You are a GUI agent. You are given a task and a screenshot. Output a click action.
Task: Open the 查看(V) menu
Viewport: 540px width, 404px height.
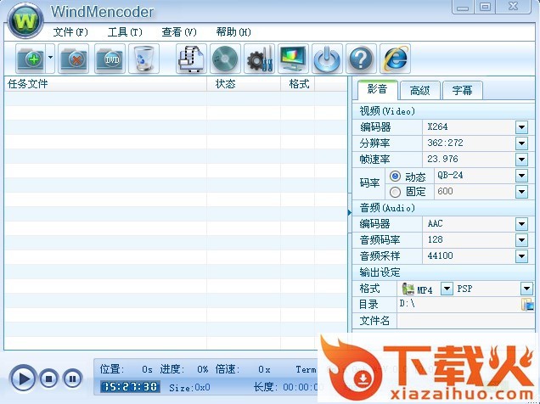point(179,32)
